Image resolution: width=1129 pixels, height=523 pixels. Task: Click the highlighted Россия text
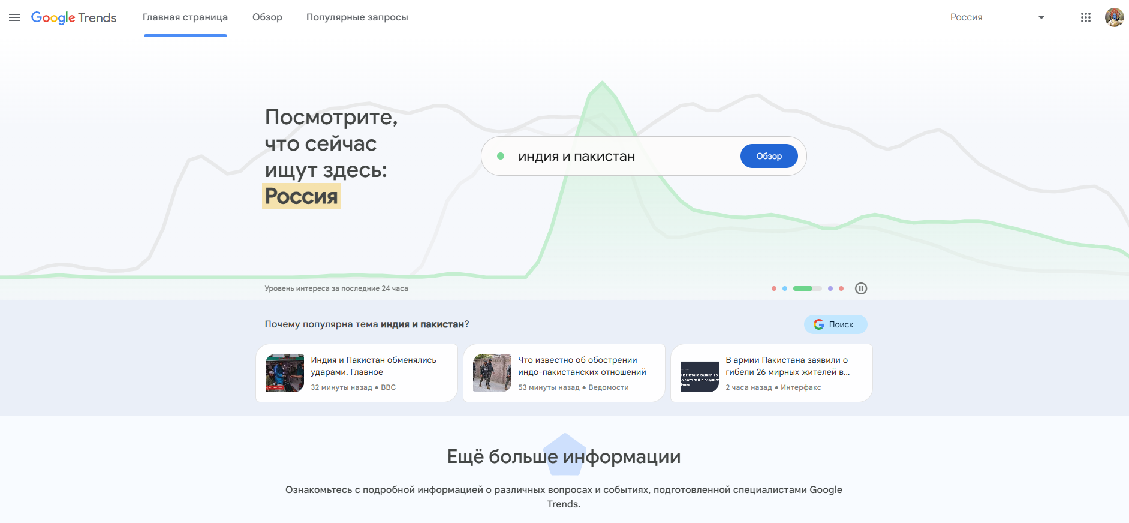(x=302, y=196)
